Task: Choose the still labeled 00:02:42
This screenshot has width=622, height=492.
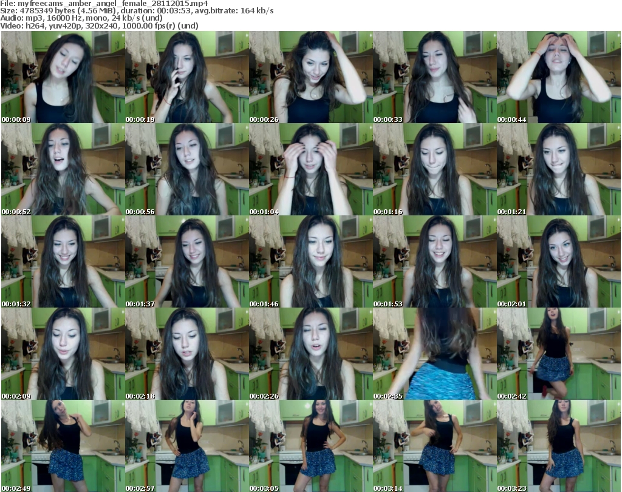Action: coord(559,354)
